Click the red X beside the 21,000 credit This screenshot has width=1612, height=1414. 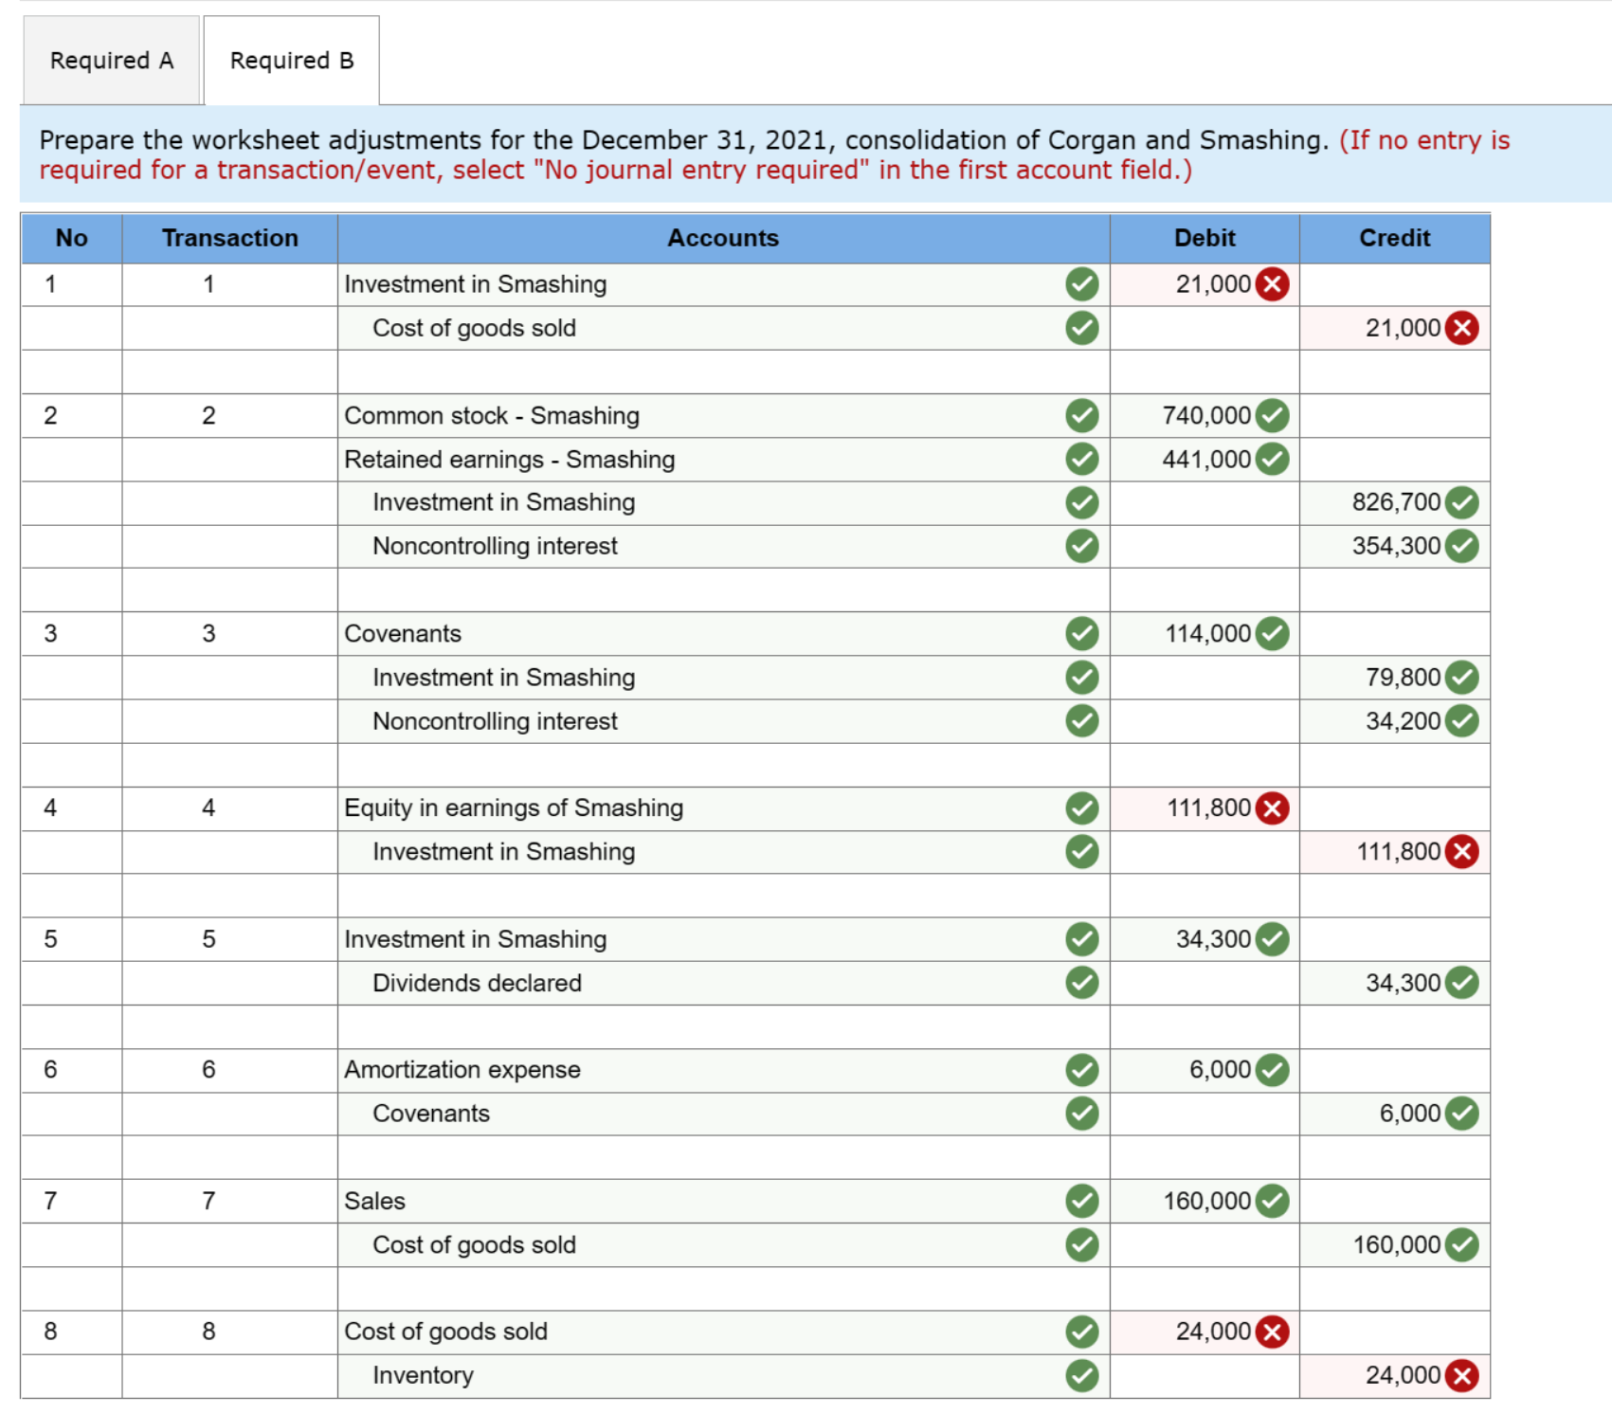(1462, 328)
